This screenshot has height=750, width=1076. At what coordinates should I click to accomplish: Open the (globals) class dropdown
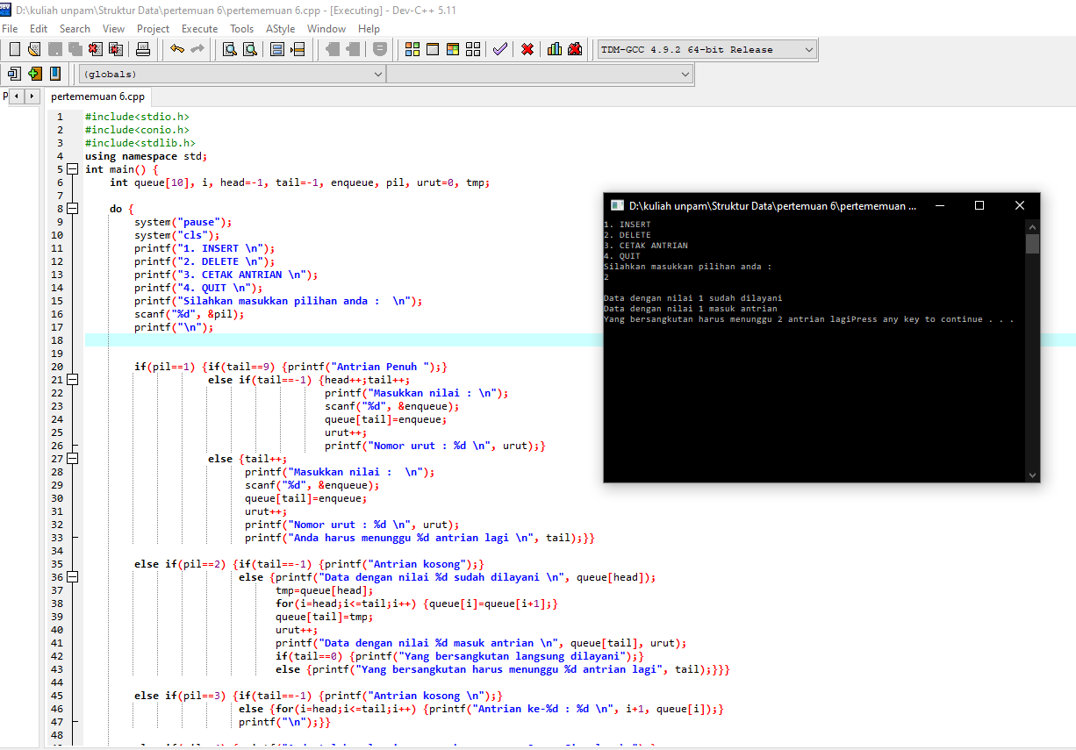233,75
